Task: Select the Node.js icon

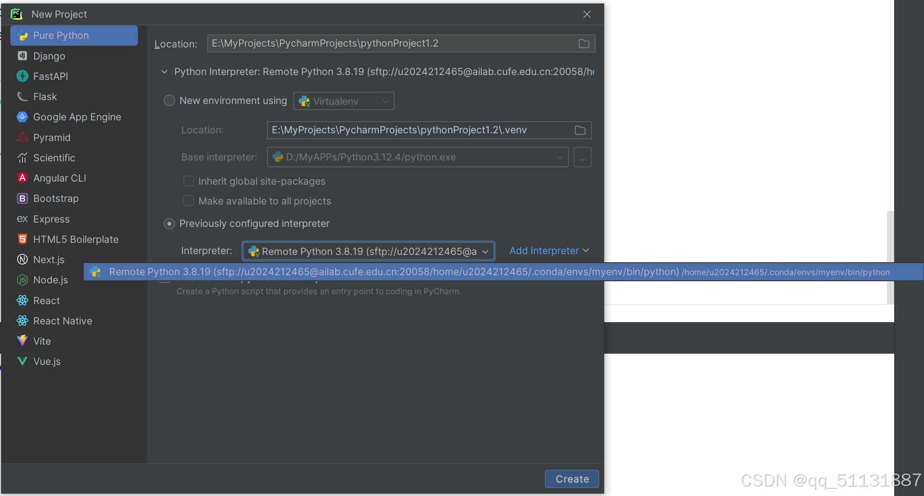Action: [x=22, y=280]
